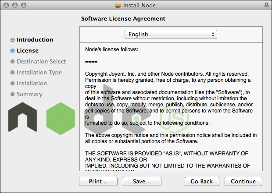Click the Save… button

click(142, 181)
